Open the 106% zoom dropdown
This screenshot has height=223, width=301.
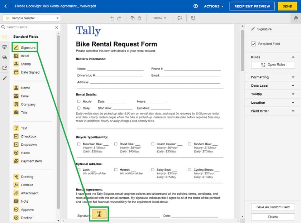point(159,18)
